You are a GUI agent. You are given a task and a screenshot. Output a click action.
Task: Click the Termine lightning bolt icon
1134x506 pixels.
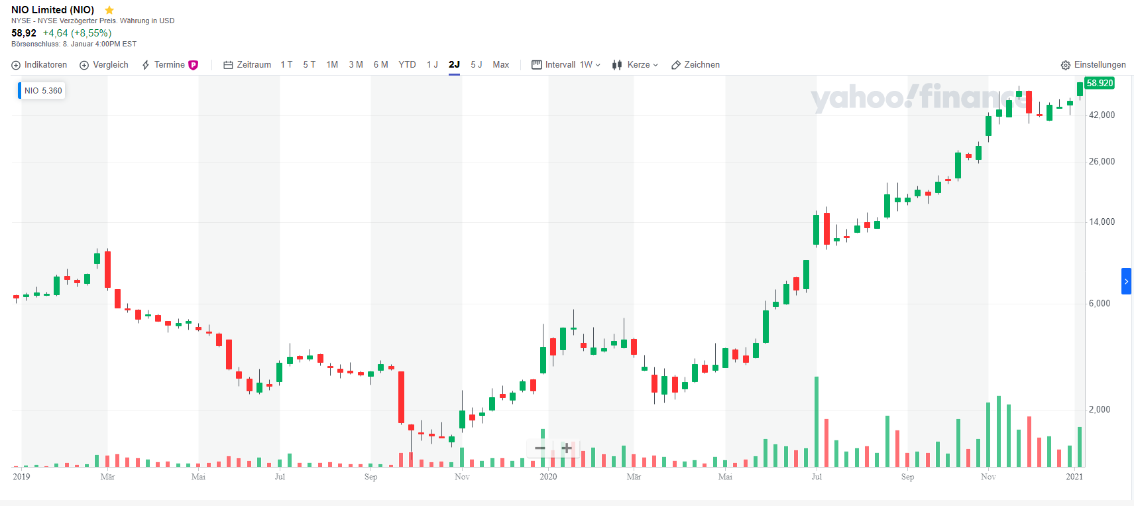tap(146, 65)
